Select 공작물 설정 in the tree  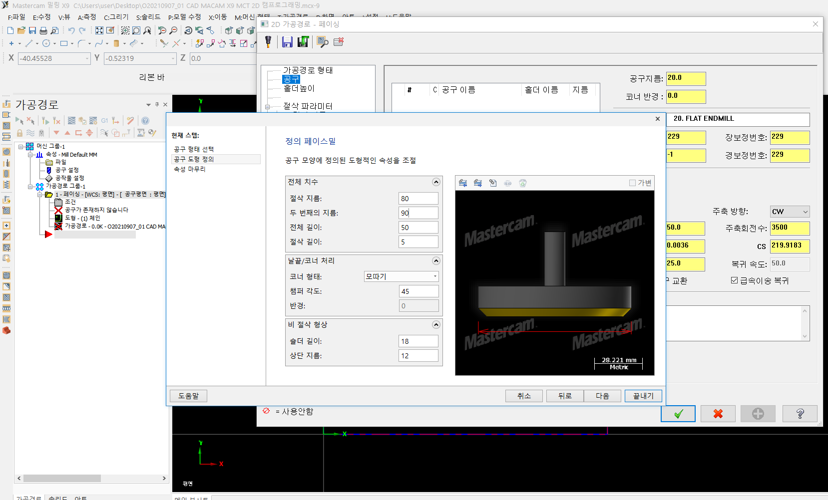coord(69,178)
